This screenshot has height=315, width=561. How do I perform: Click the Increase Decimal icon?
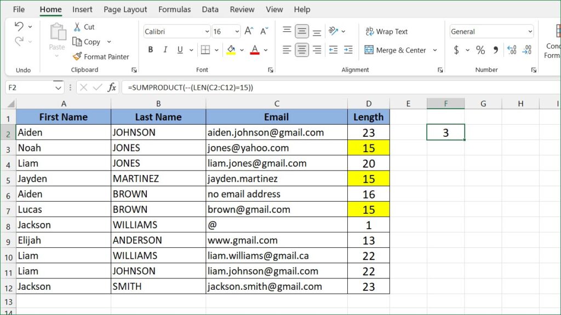[512, 50]
